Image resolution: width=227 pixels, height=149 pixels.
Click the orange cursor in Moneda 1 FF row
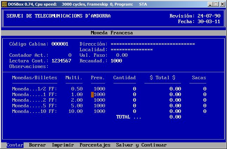coord(92,95)
